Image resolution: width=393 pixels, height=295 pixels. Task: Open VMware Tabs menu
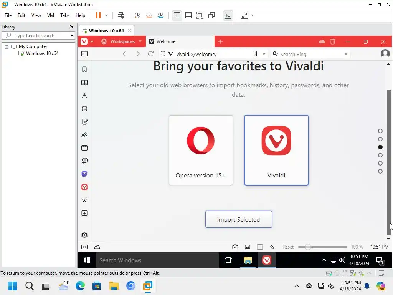64,15
